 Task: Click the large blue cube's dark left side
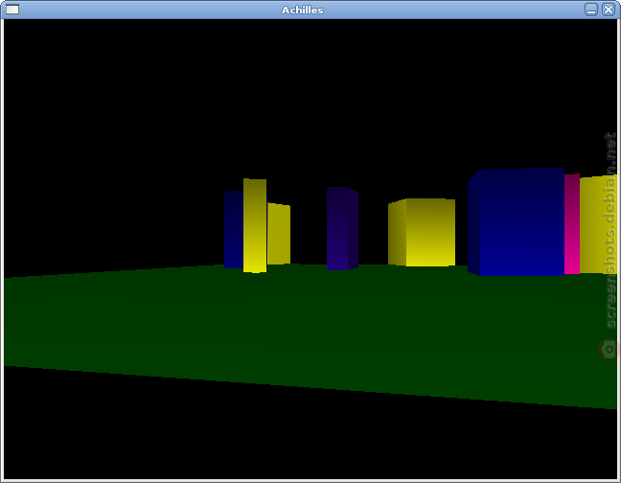(473, 223)
